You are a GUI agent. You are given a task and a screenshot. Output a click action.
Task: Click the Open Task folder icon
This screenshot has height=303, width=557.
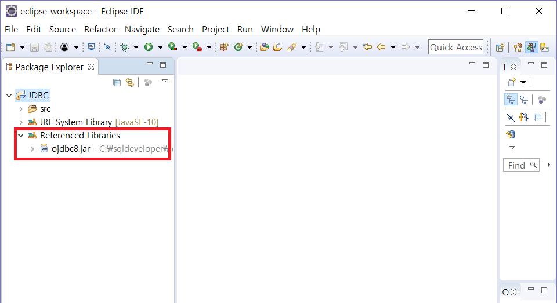tap(277, 47)
